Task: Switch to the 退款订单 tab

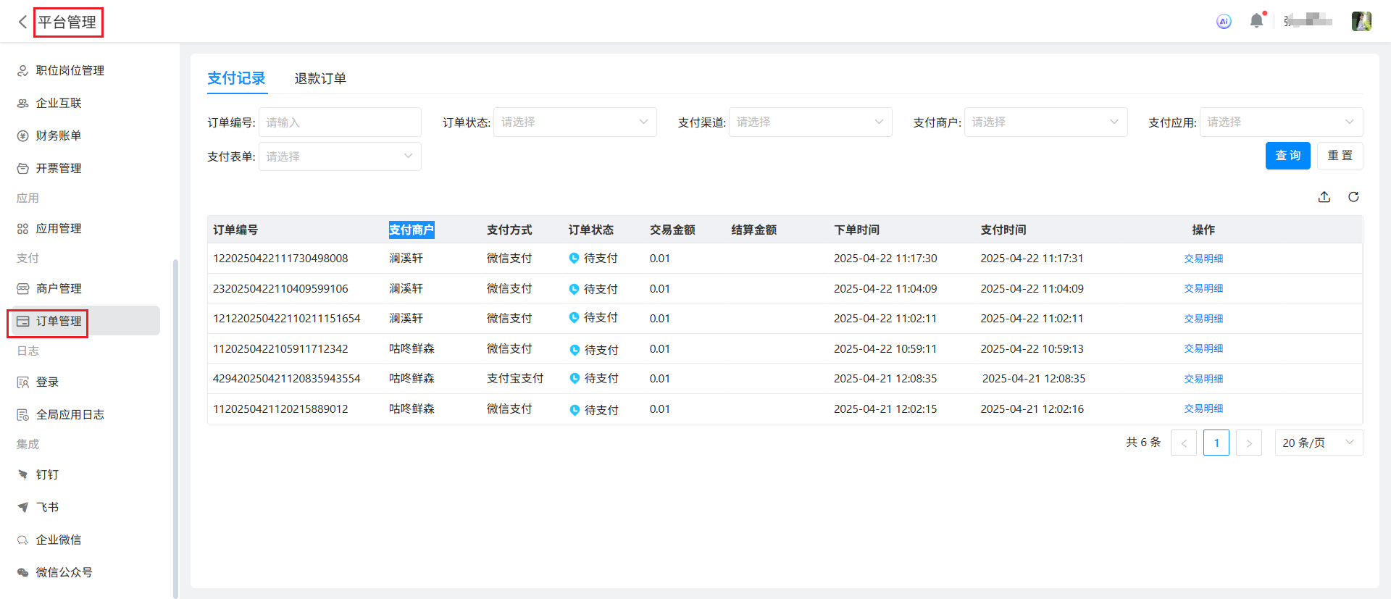Action: coord(319,78)
